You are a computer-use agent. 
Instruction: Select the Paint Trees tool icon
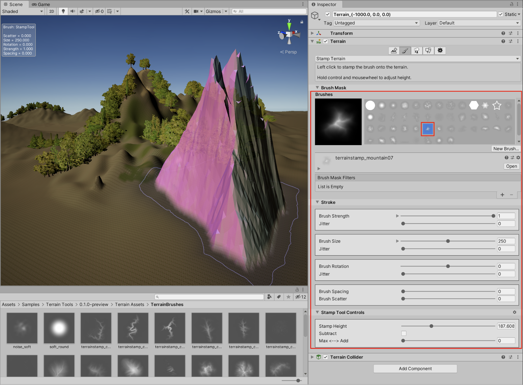click(x=417, y=51)
